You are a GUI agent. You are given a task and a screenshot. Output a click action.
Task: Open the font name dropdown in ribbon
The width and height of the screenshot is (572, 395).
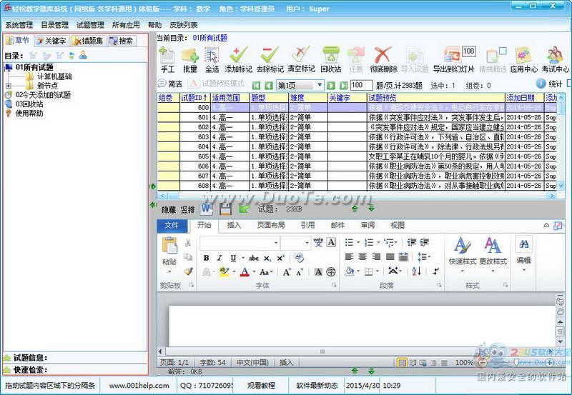tap(276, 242)
